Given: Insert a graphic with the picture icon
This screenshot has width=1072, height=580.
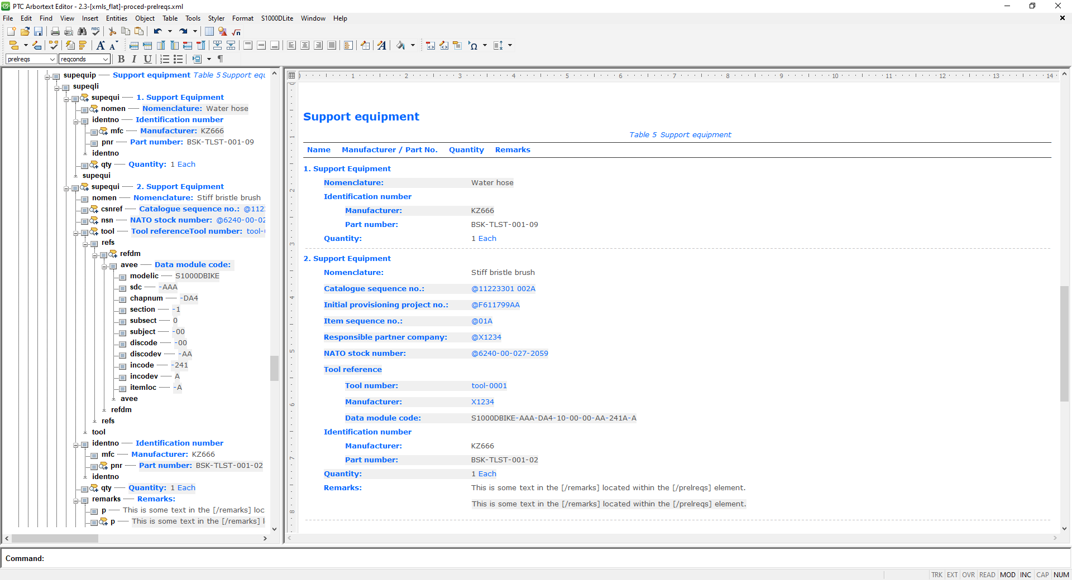Looking at the screenshot, I should (x=222, y=32).
